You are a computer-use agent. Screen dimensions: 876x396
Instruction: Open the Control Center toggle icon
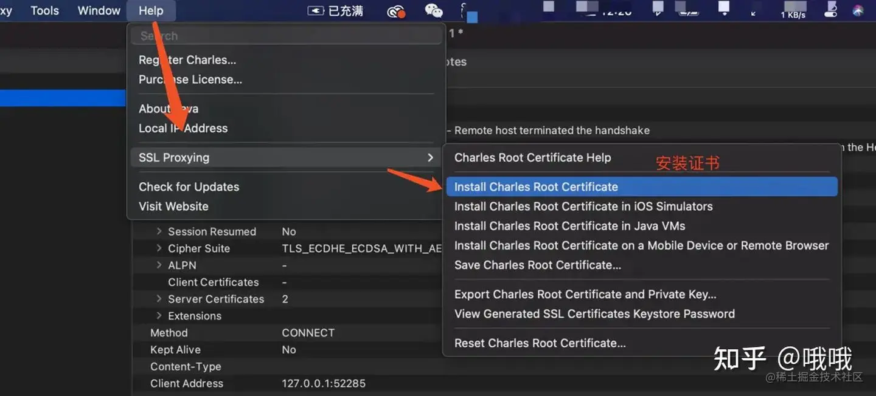pos(831,10)
